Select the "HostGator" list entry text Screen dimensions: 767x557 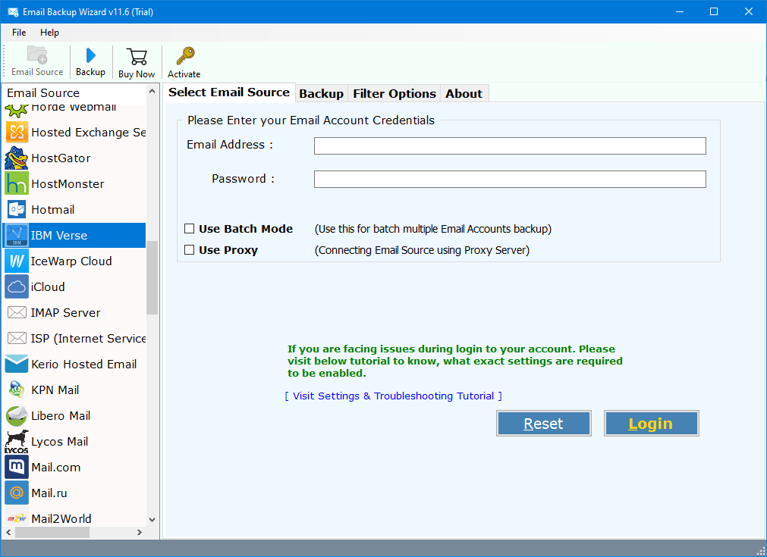point(61,158)
